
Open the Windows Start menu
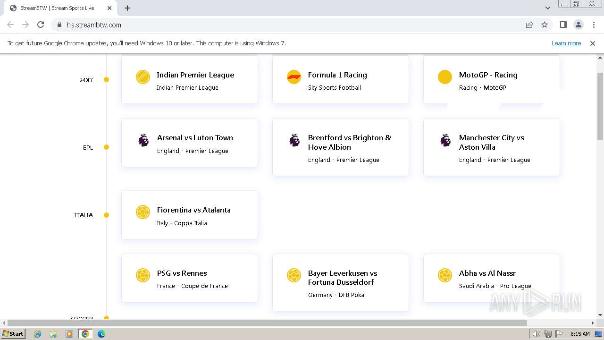(x=13, y=334)
